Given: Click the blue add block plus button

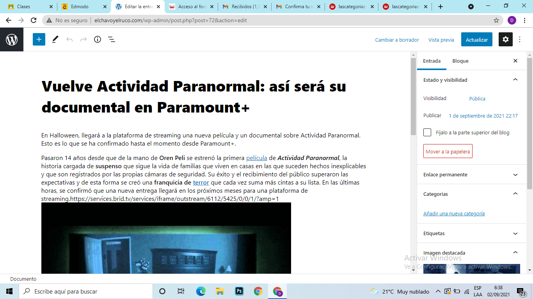Looking at the screenshot, I should 39,39.
